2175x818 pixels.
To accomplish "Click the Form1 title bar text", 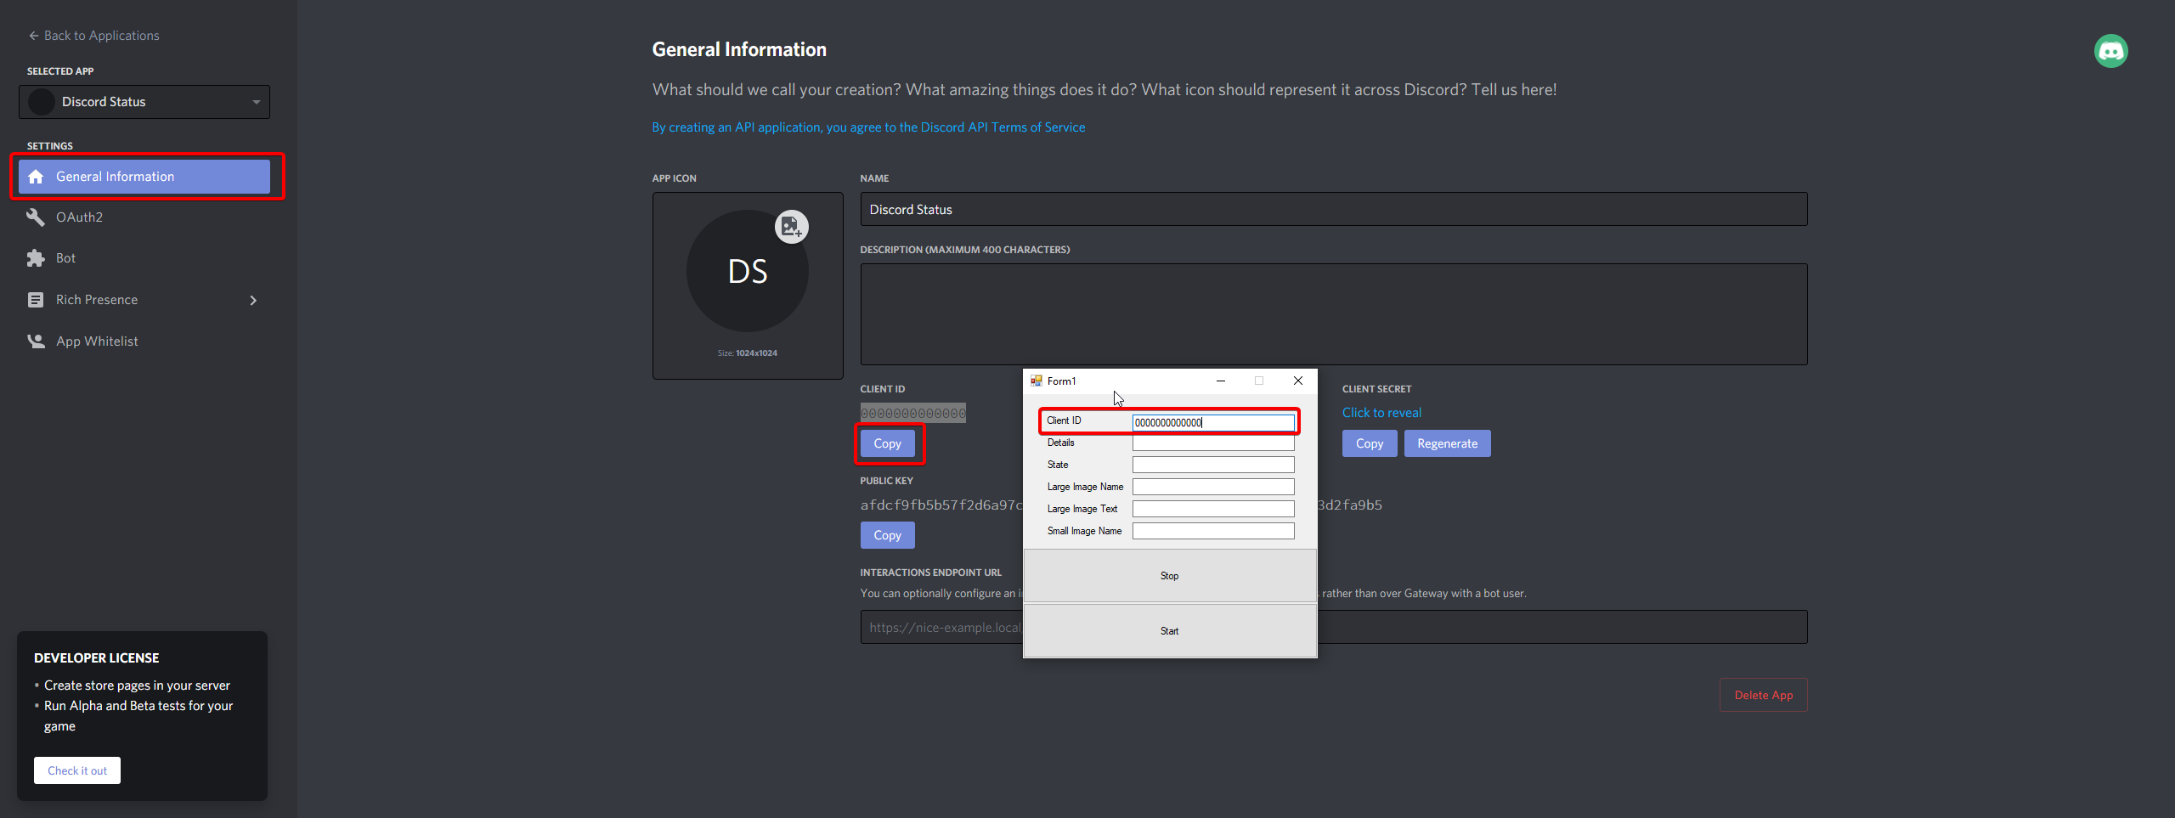I will click(1062, 381).
